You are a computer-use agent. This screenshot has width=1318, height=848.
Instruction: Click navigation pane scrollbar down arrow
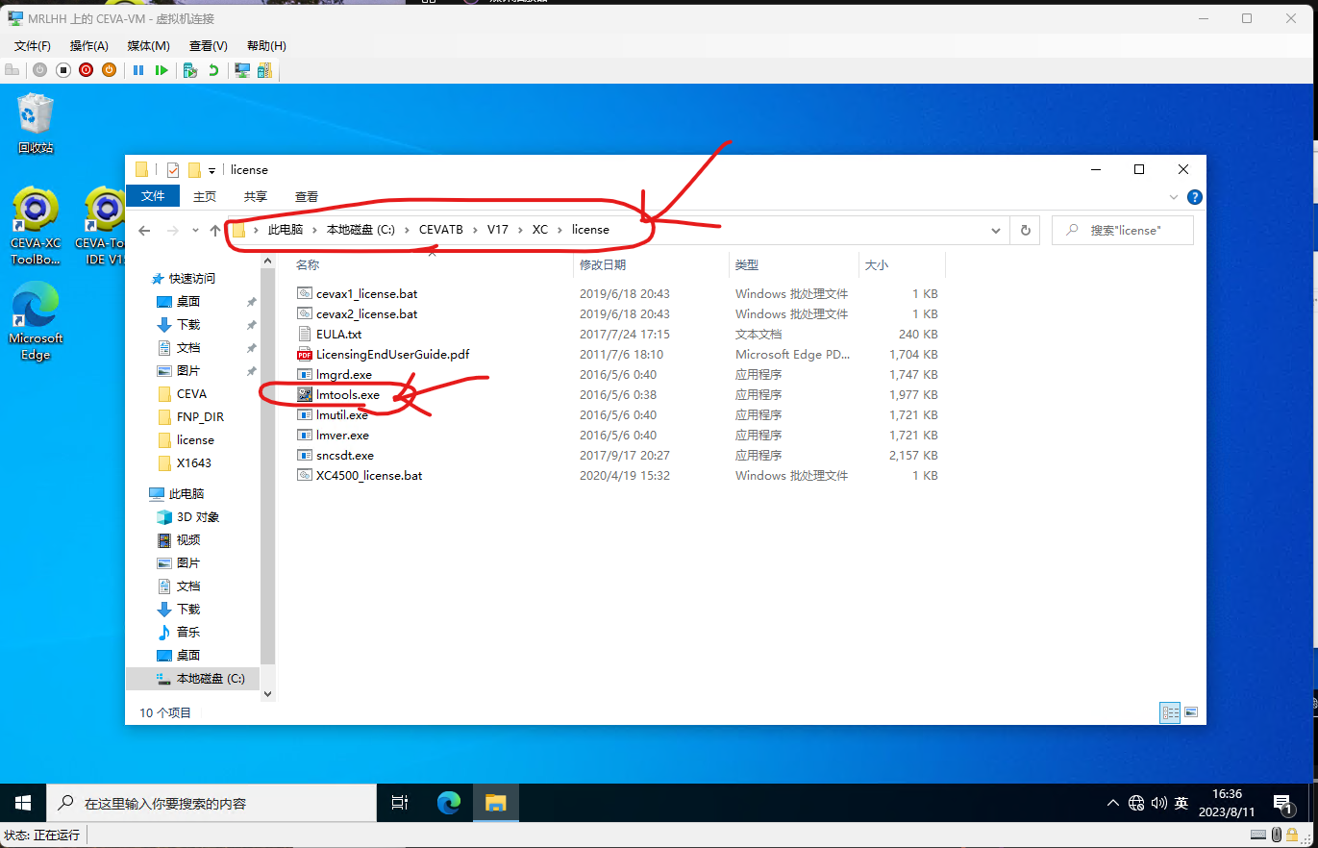(x=267, y=693)
